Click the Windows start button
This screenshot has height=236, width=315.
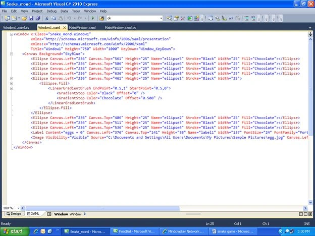click(x=14, y=231)
